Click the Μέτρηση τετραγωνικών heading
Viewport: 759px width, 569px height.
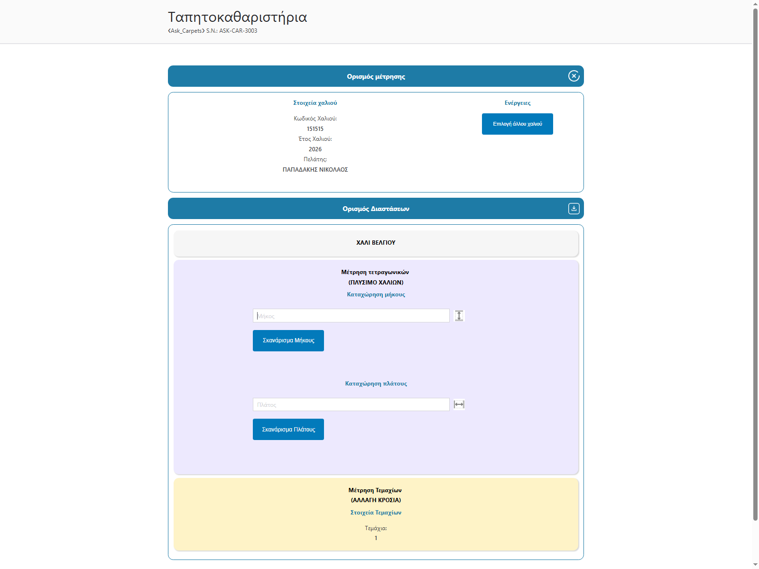click(375, 272)
